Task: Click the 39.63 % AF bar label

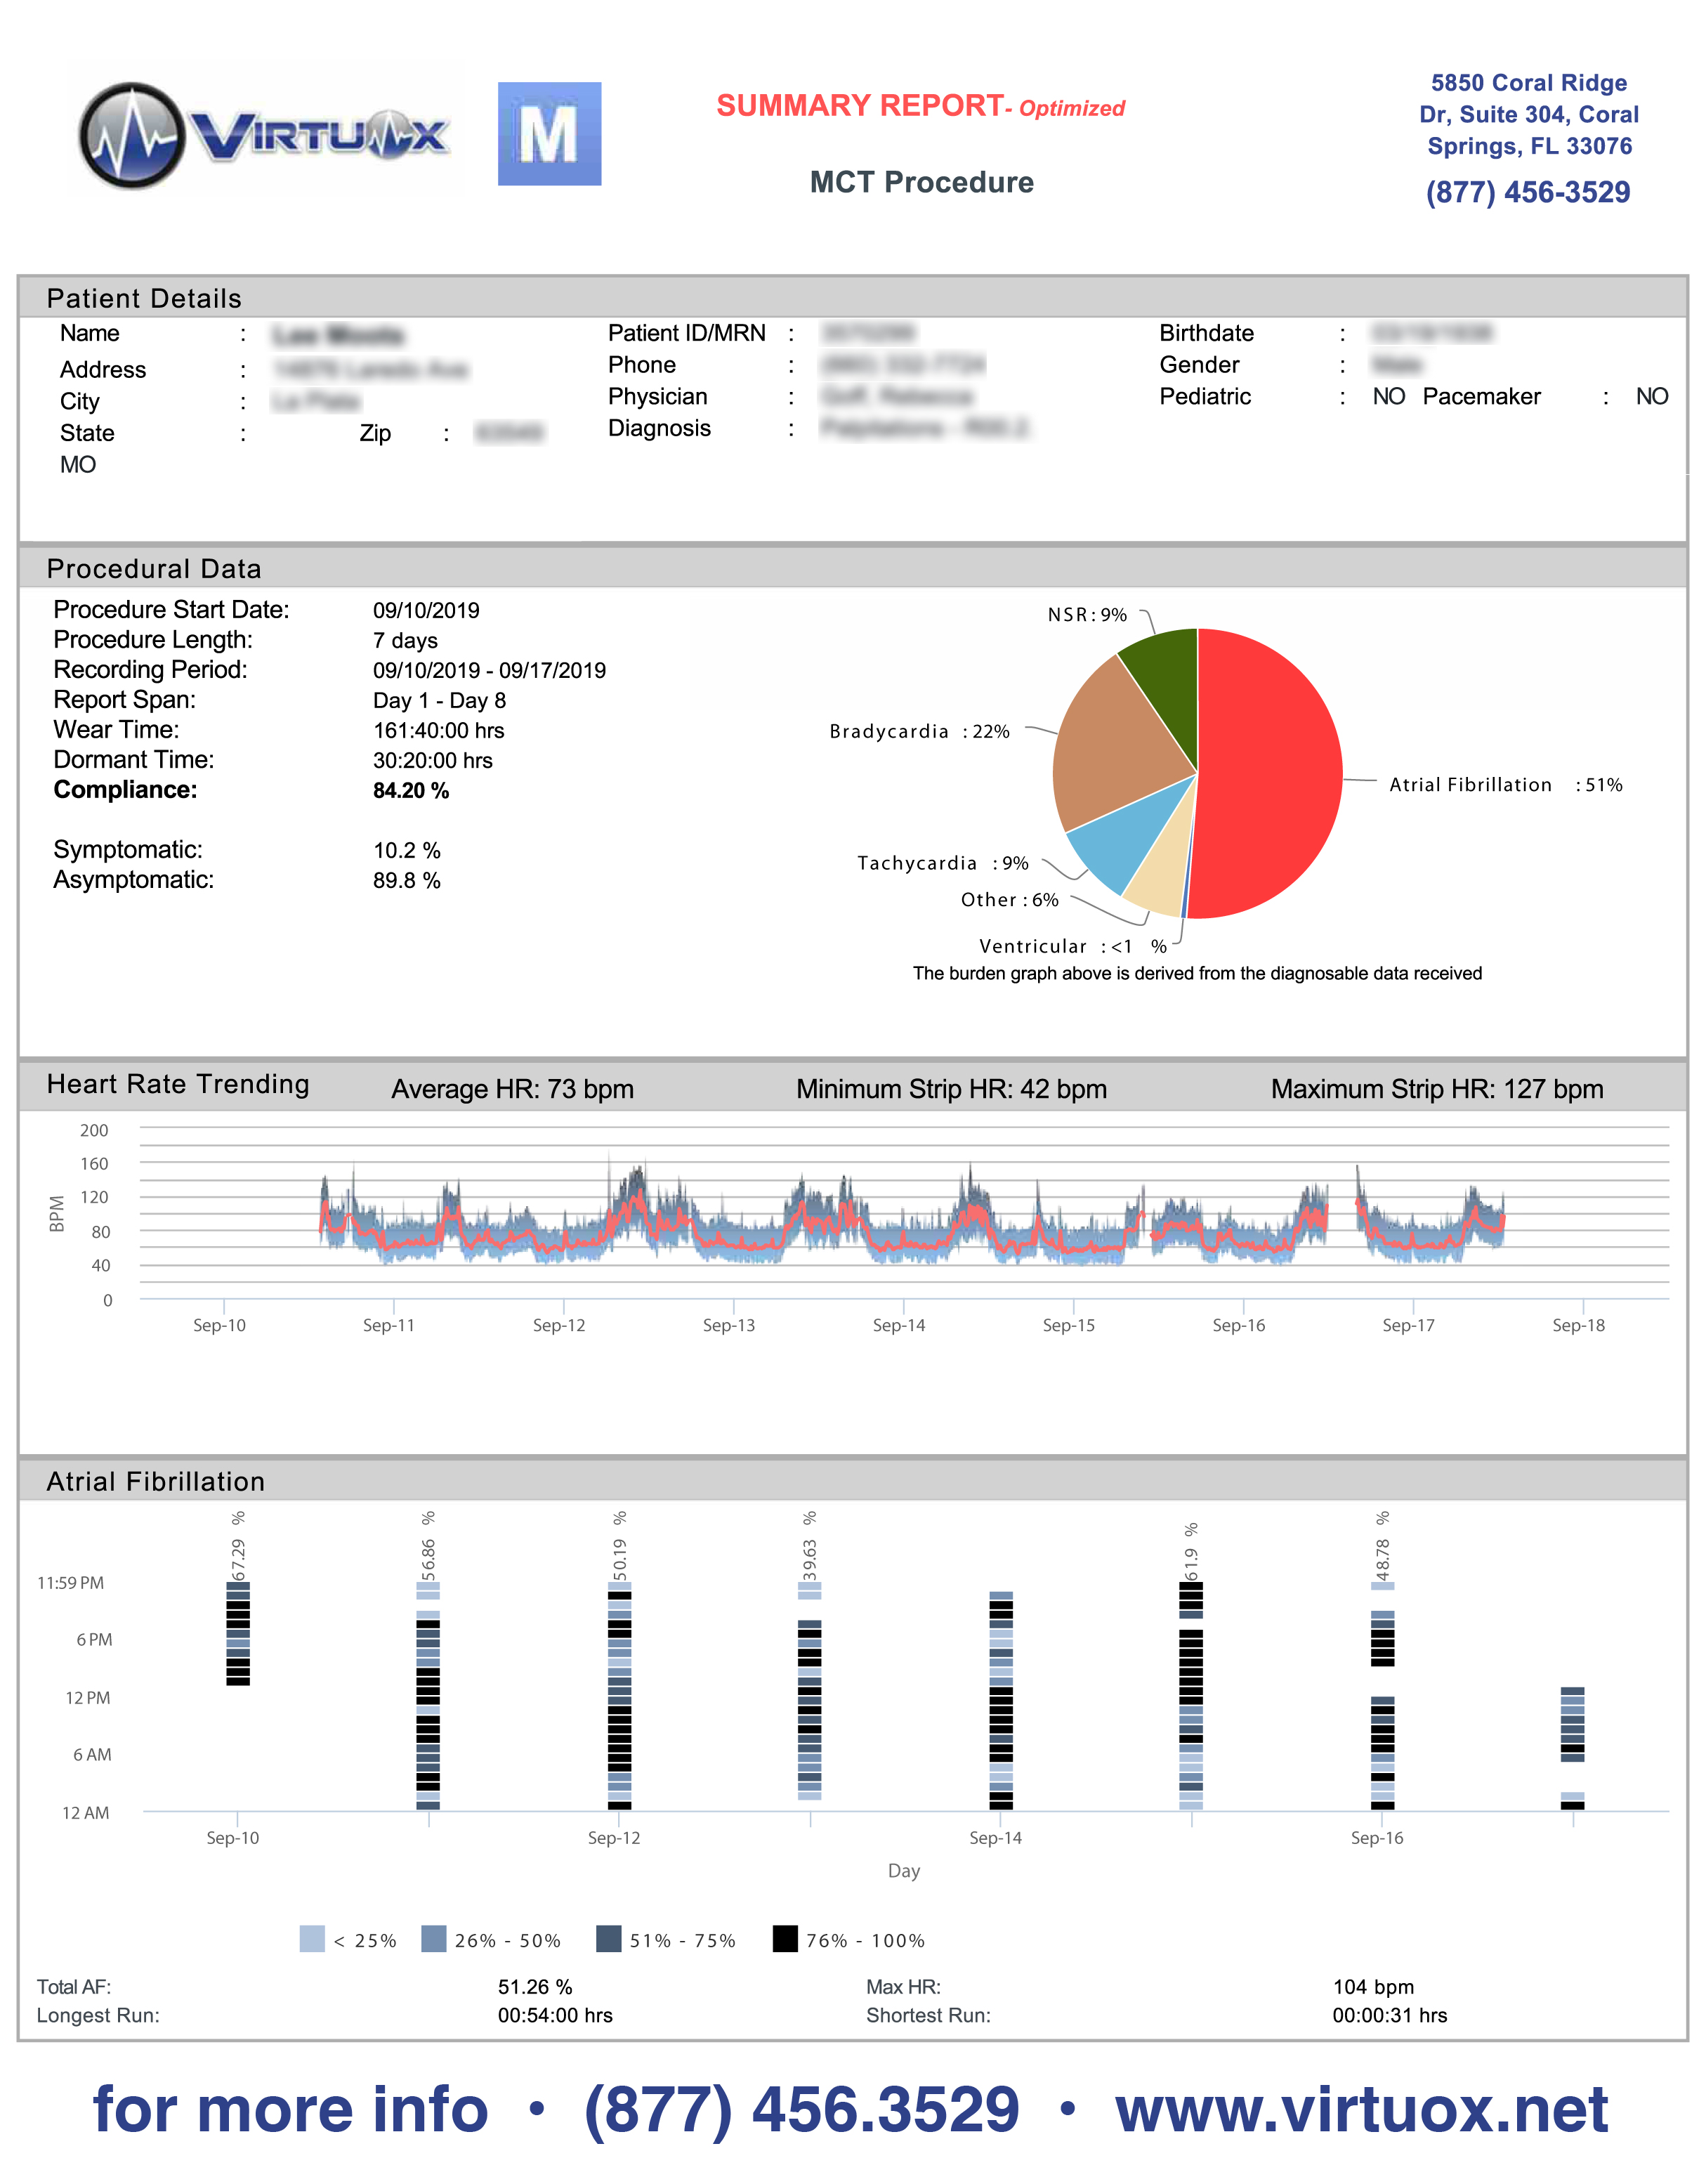Action: [809, 1545]
